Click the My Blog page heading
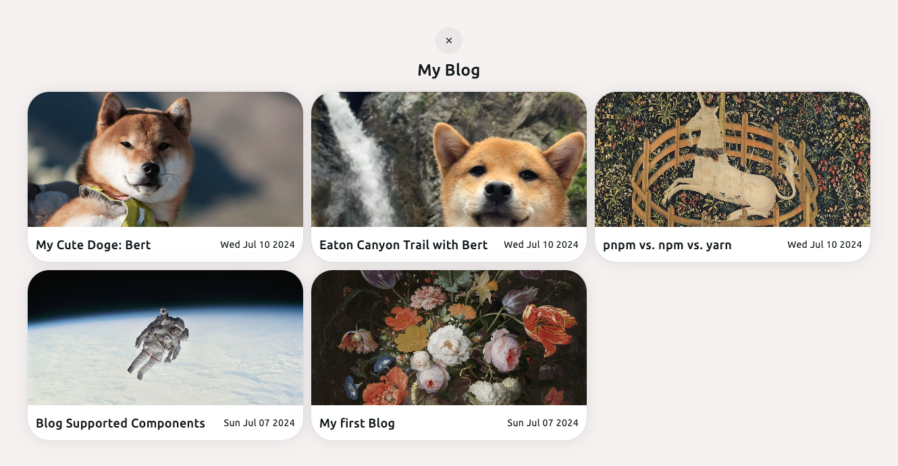This screenshot has height=466, width=898. (x=449, y=70)
